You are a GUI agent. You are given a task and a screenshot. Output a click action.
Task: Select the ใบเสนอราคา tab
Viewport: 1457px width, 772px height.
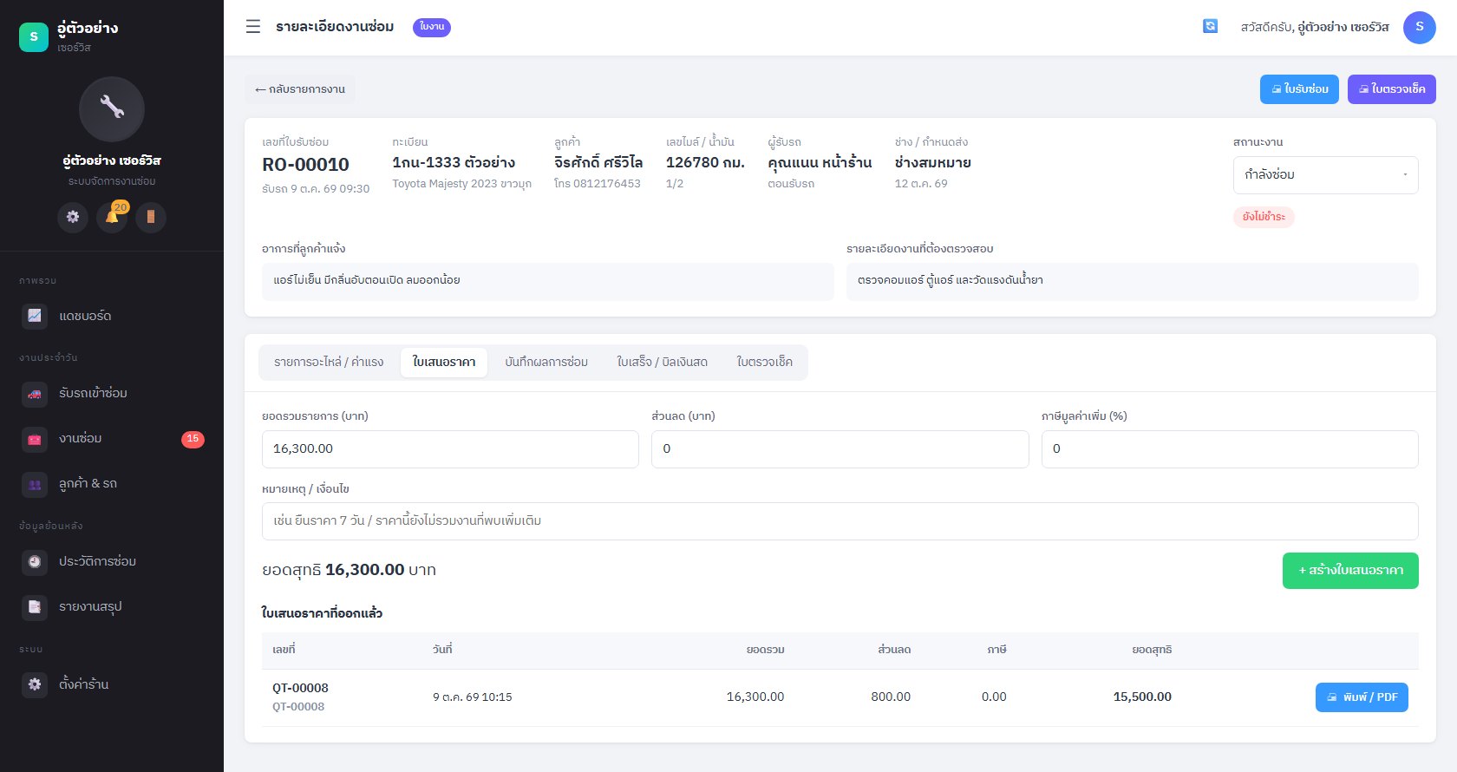tap(444, 363)
